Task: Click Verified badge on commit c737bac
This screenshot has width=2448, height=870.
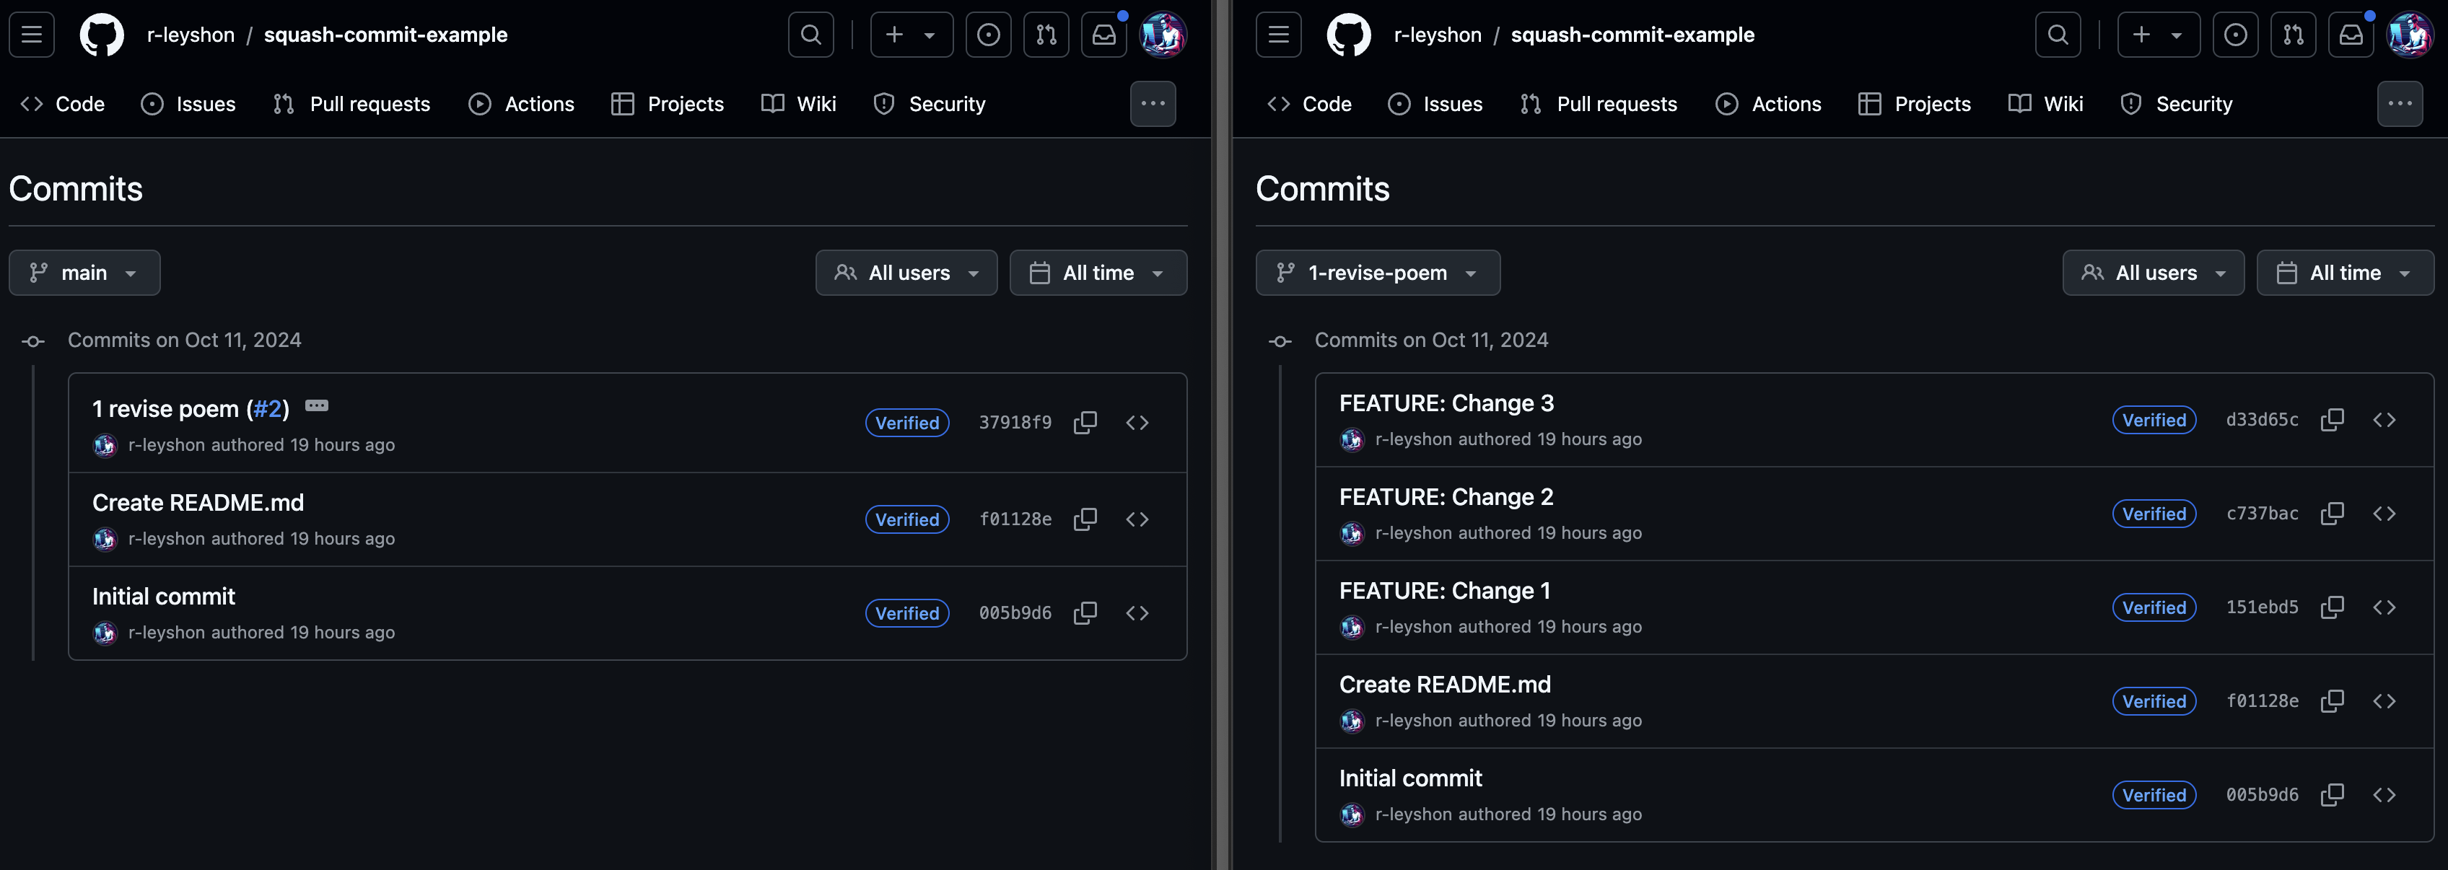Action: pos(2154,514)
